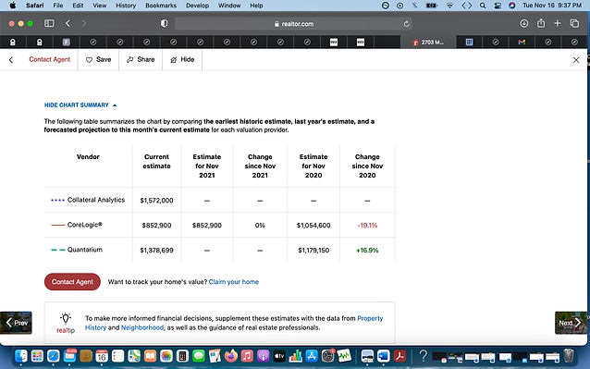Image resolution: width=590 pixels, height=369 pixels.
Task: Share this listing
Action: click(141, 59)
